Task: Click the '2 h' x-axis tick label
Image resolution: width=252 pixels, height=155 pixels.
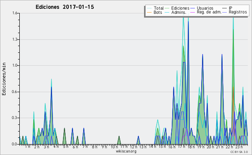Action: [37, 147]
